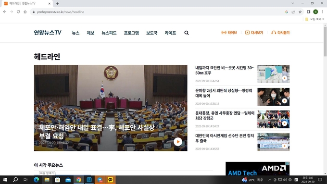This screenshot has width=327, height=184.
Task: Open Task View on the taskbar
Action: (25, 180)
